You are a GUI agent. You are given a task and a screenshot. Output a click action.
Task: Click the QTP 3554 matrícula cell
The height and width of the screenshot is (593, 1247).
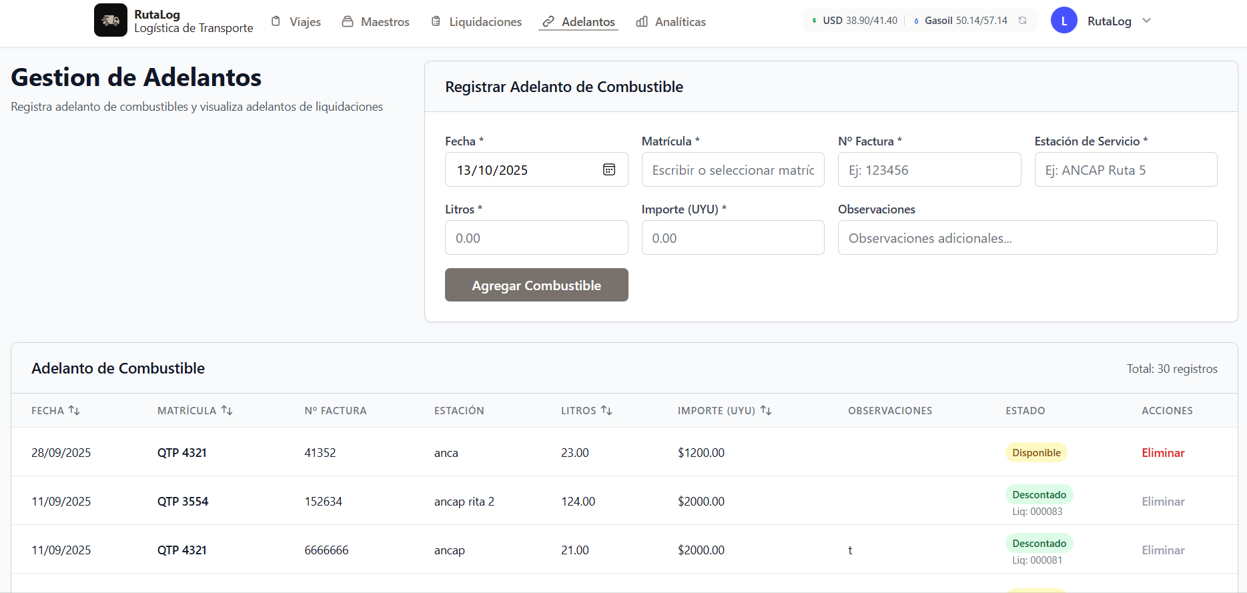tap(183, 501)
